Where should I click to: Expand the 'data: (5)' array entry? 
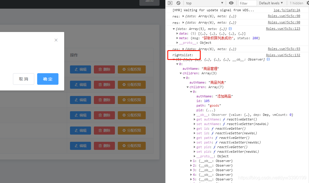point(177,33)
